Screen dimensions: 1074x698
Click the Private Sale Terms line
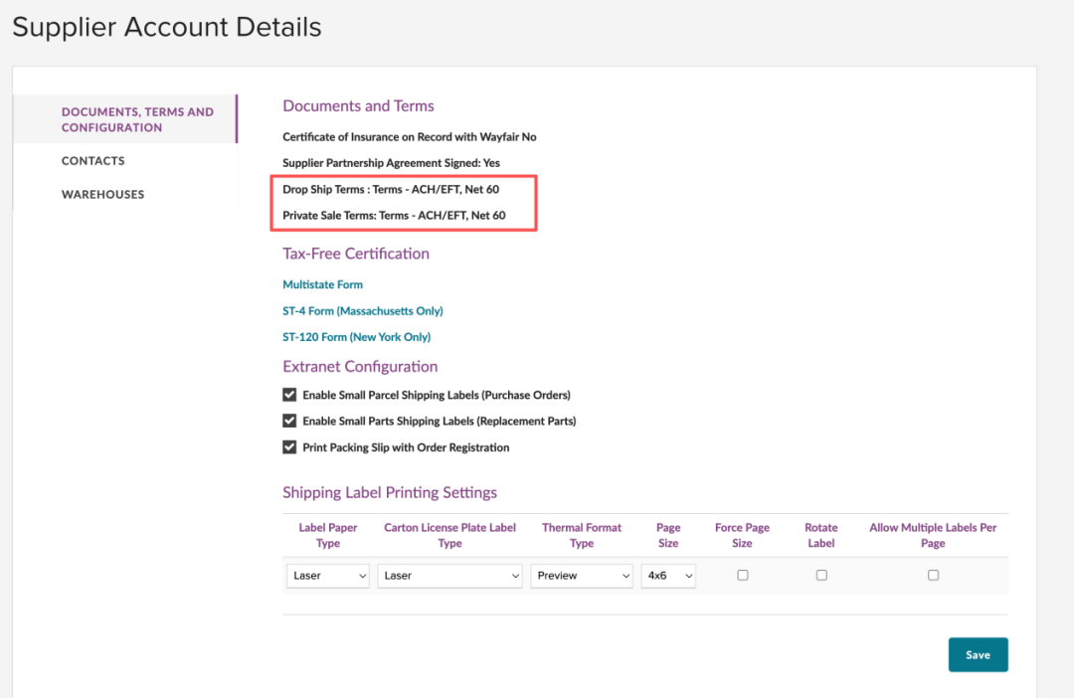(x=394, y=216)
